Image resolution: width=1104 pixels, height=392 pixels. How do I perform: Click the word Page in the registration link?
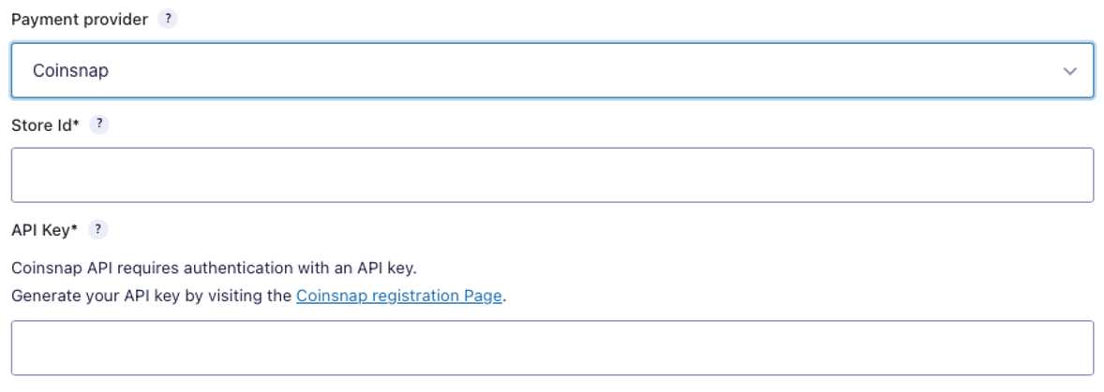pos(483,297)
